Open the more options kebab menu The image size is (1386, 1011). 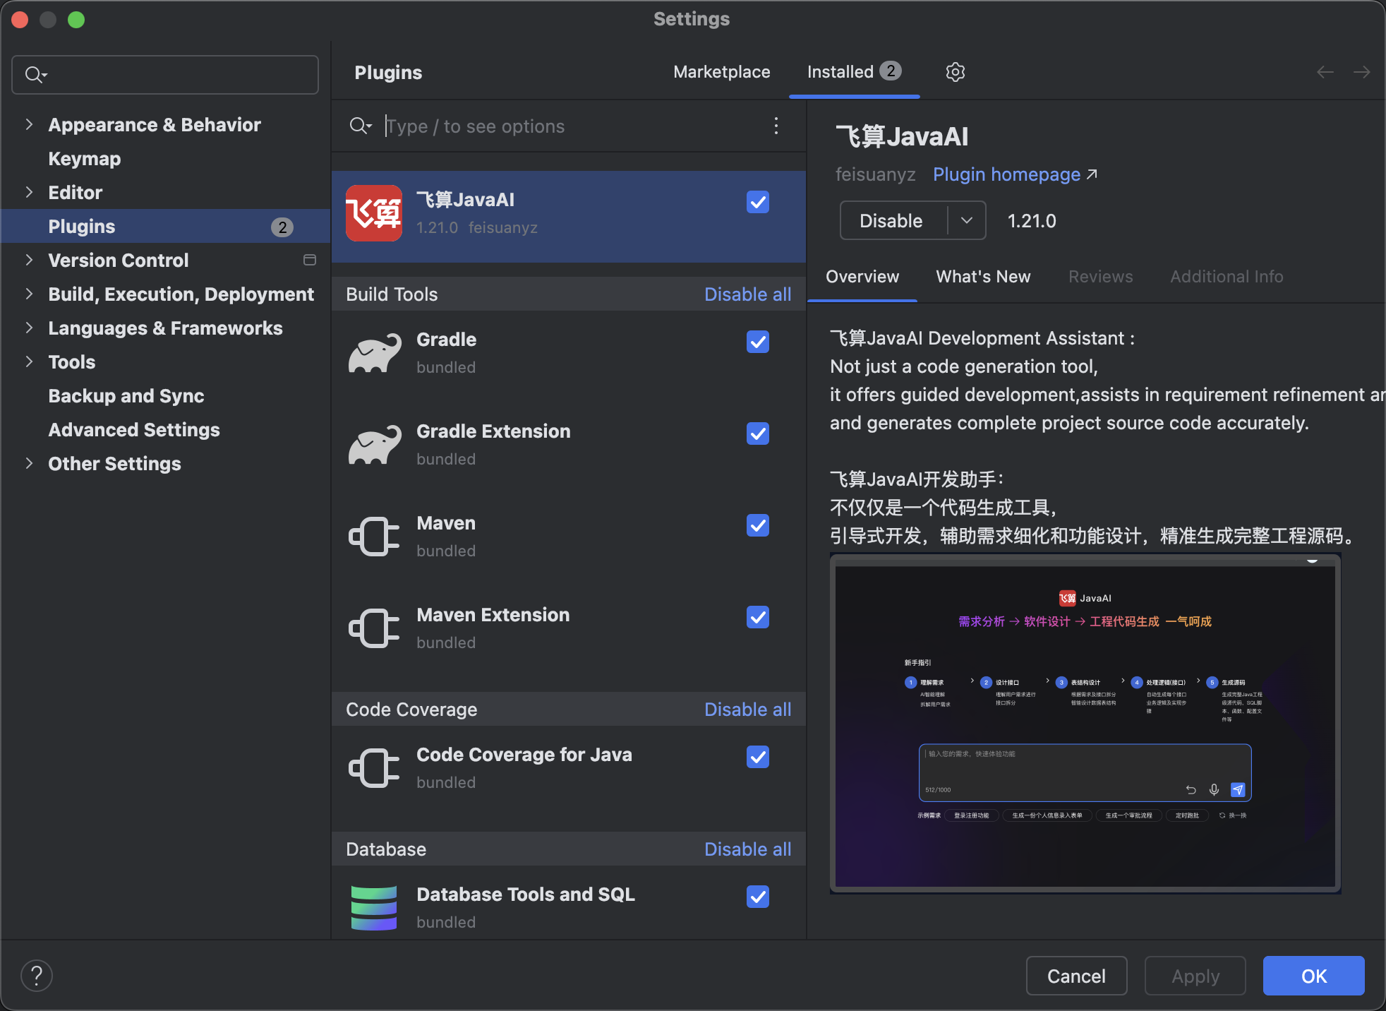tap(776, 126)
